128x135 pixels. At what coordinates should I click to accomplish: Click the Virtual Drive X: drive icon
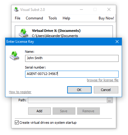(23, 33)
